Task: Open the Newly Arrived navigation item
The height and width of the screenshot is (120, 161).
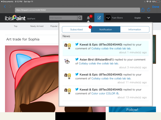Action: pyautogui.click(x=37, y=26)
